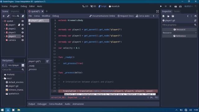
Task: Open script editor Modifica menu
Action: click(46, 16)
